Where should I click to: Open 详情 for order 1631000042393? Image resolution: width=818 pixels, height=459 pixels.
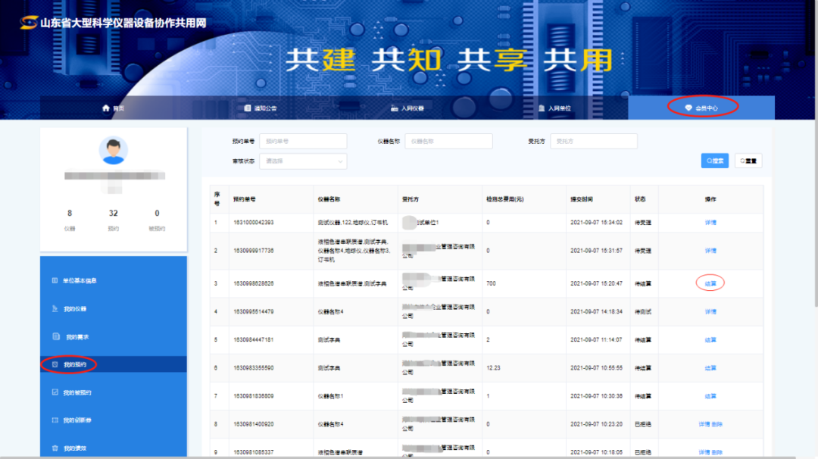coord(710,223)
